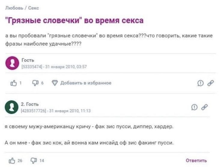Select commenter name 2. Гость

[x=30, y=104]
